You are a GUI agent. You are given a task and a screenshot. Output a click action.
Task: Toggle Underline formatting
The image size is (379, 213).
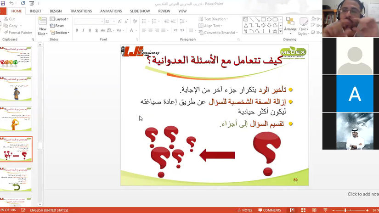[x=90, y=30]
